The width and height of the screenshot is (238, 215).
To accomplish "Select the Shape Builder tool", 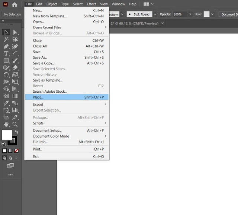I will pyautogui.click(x=6, y=89).
